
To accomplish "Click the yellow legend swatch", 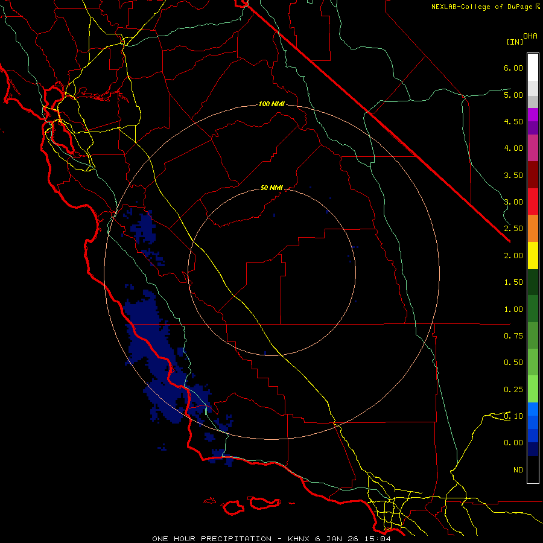I will [533, 255].
